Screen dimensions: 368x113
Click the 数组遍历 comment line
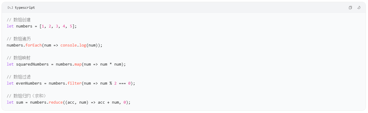point(19,39)
